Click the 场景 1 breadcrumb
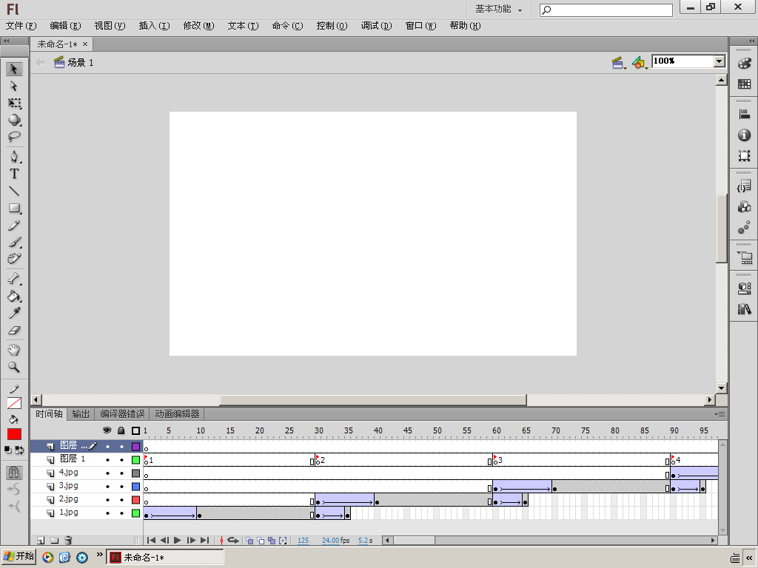758x568 pixels. [x=74, y=62]
